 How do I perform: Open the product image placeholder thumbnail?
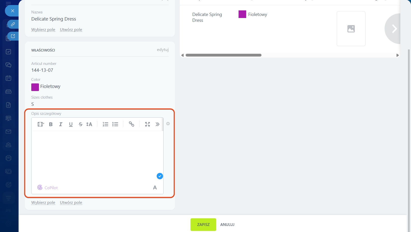coord(351,29)
